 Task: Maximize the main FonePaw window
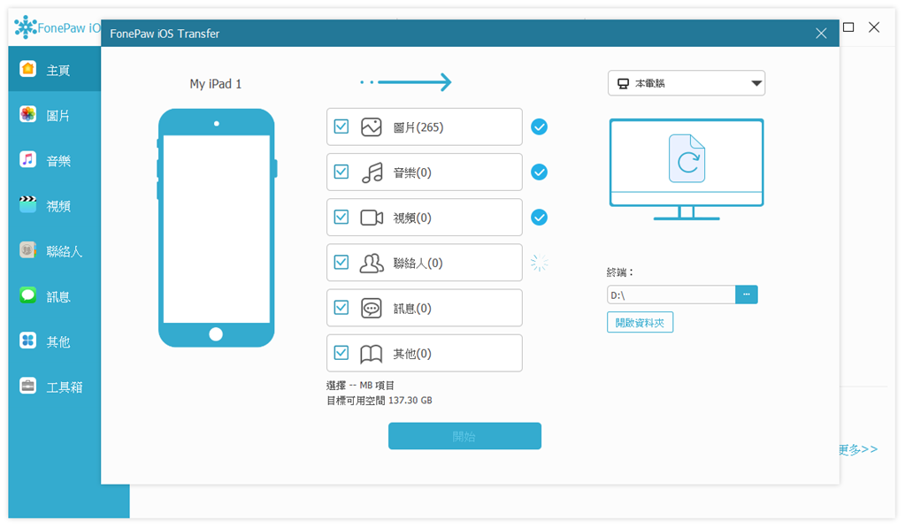tap(848, 27)
